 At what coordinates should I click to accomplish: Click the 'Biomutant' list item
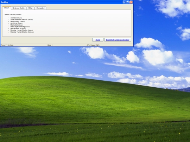tap(17, 25)
